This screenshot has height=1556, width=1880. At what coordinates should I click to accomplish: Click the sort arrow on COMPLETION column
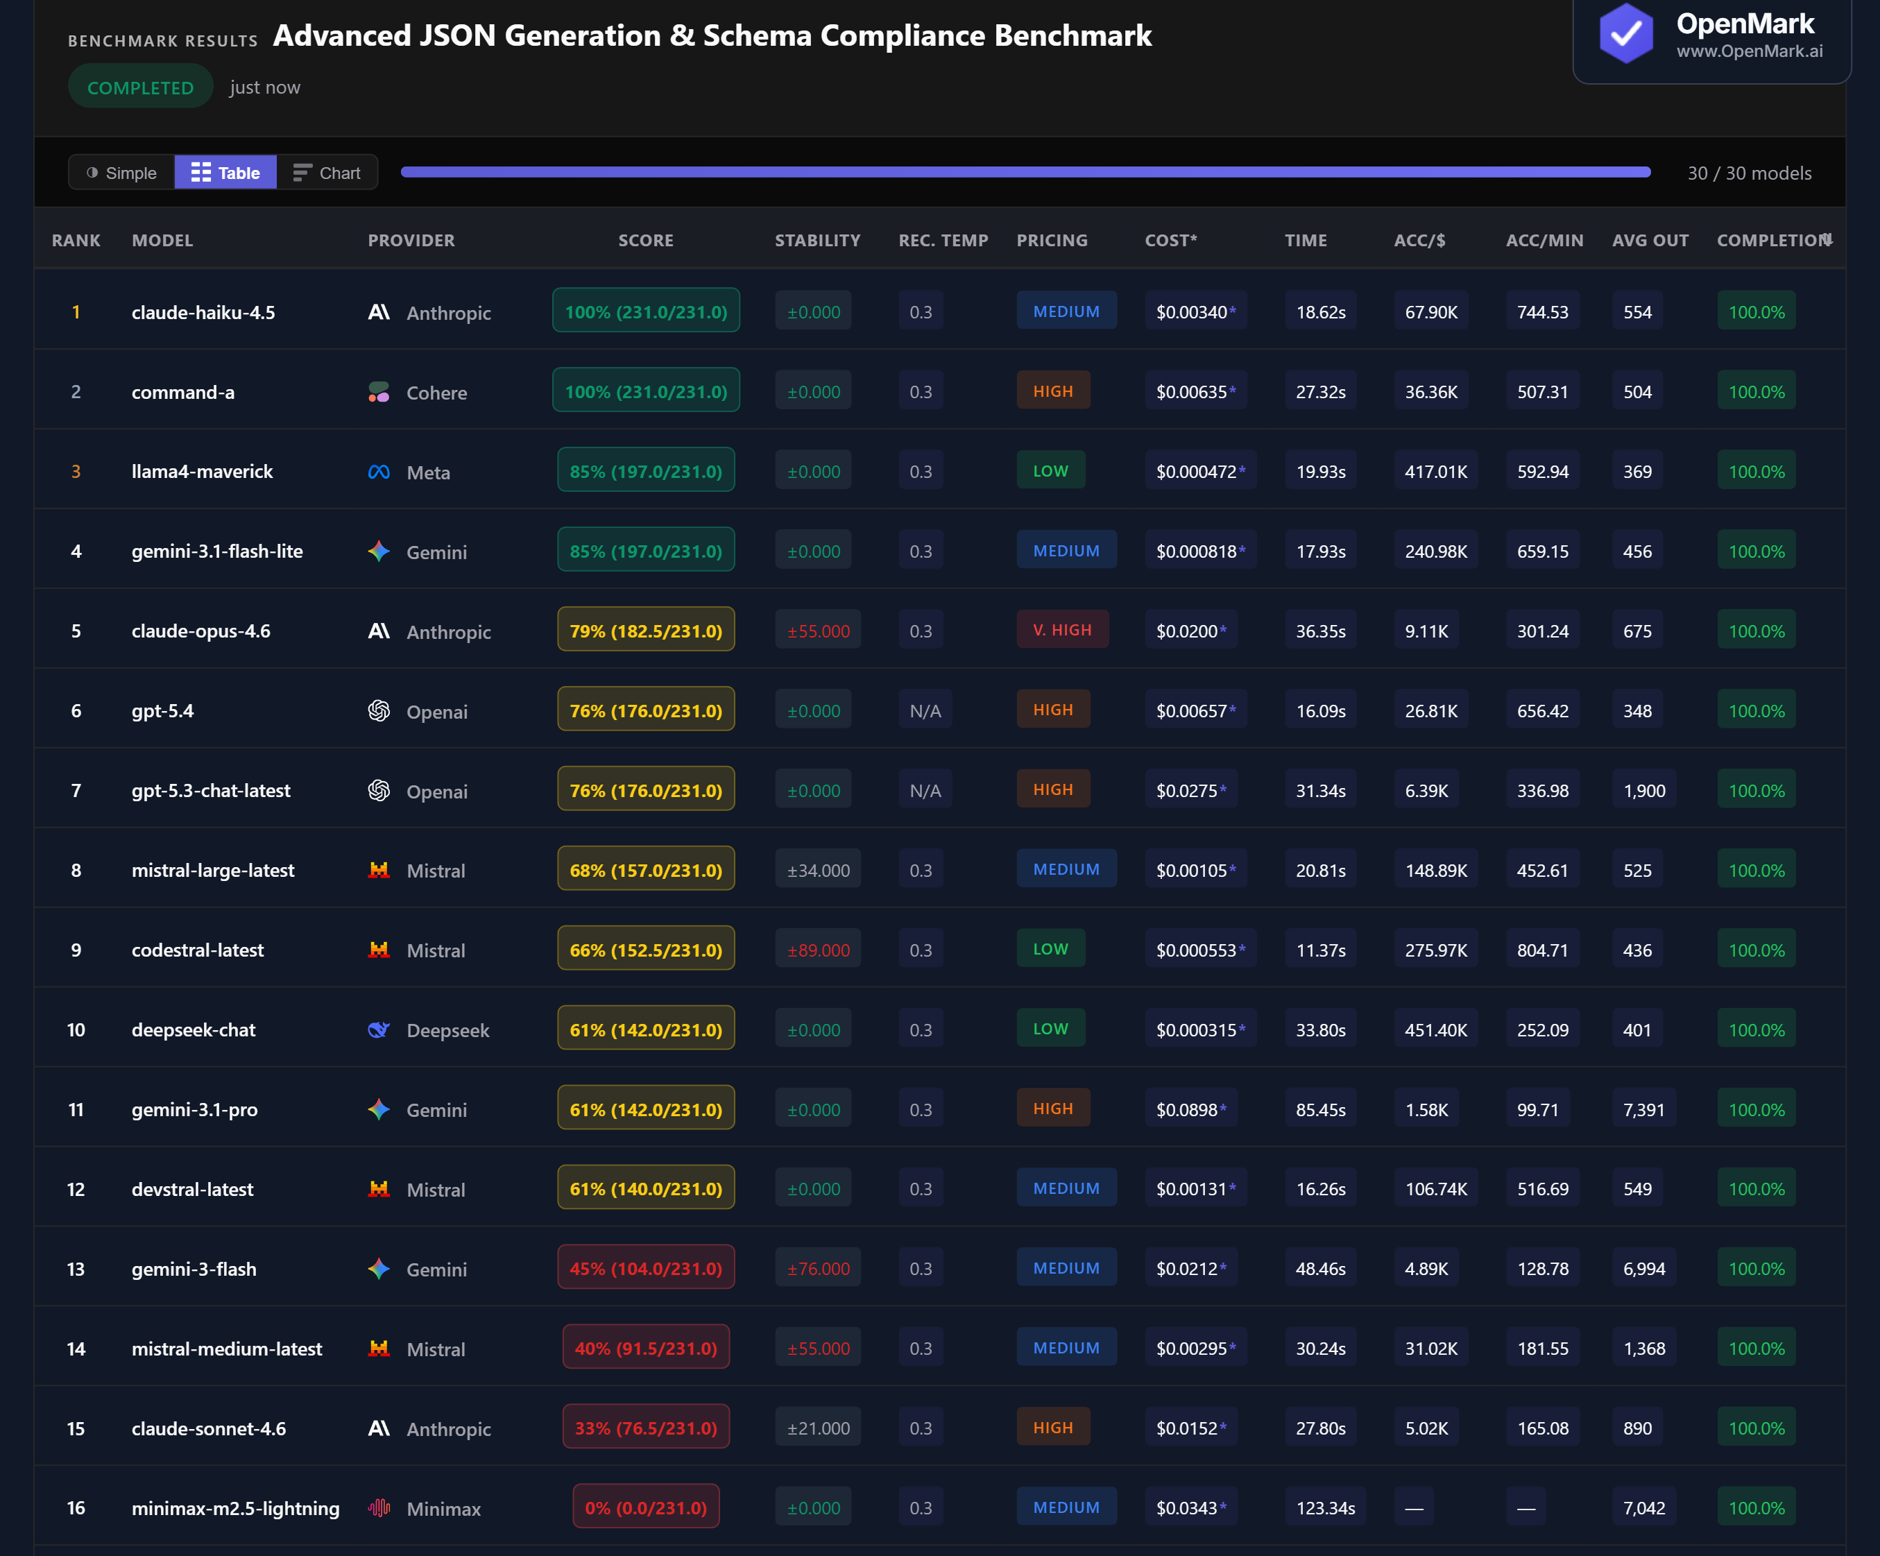coord(1827,239)
